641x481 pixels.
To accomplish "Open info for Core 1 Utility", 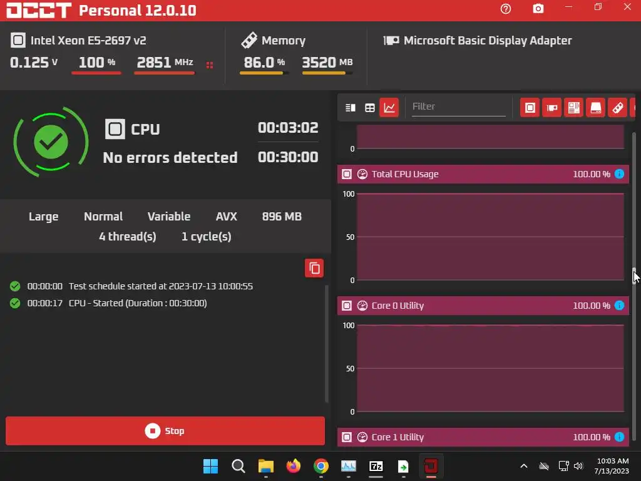I will (619, 437).
